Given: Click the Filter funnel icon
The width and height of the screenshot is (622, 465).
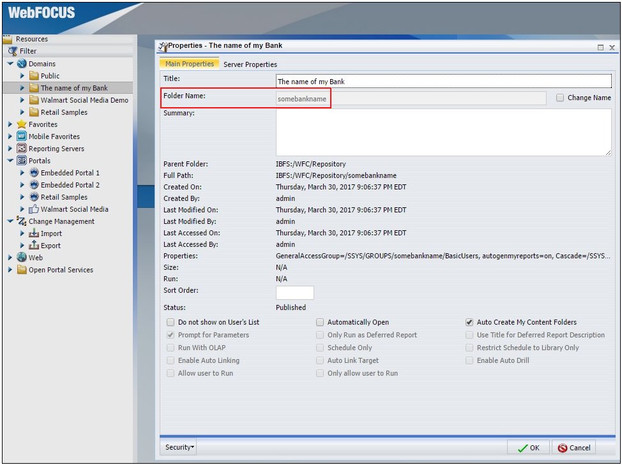Looking at the screenshot, I should click(x=13, y=50).
